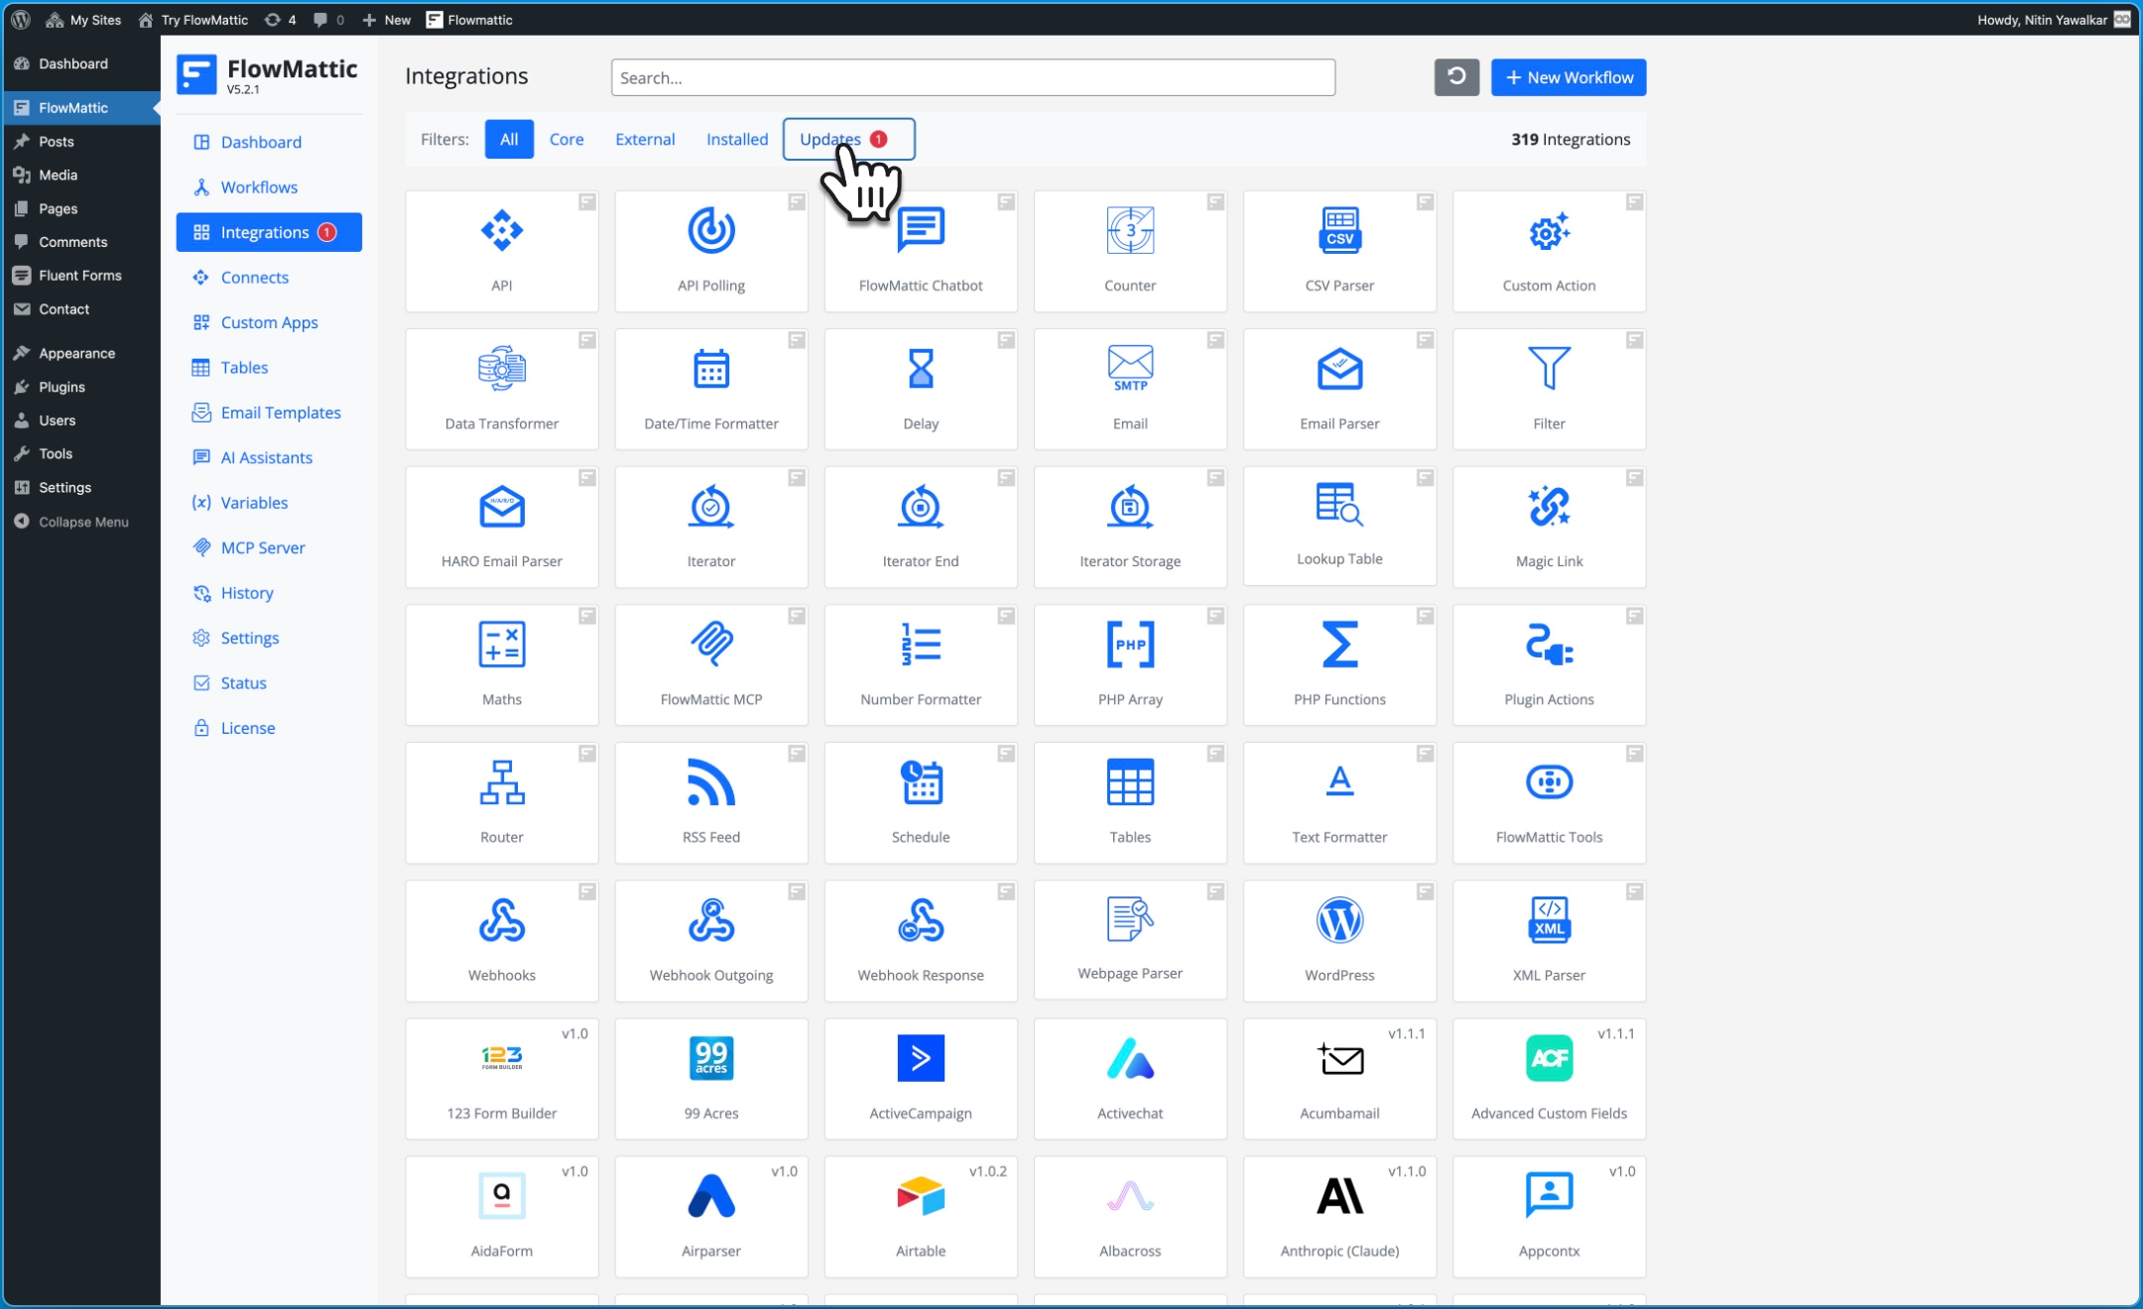Select the Data Transformer integration
This screenshot has width=2143, height=1309.
click(501, 389)
